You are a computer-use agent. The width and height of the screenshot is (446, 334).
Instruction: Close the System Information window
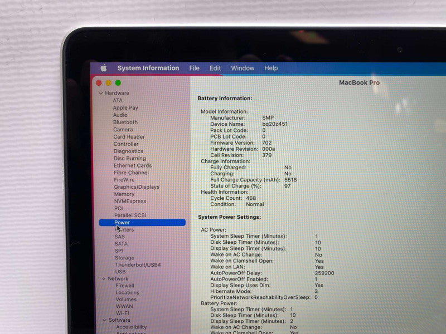pyautogui.click(x=99, y=82)
